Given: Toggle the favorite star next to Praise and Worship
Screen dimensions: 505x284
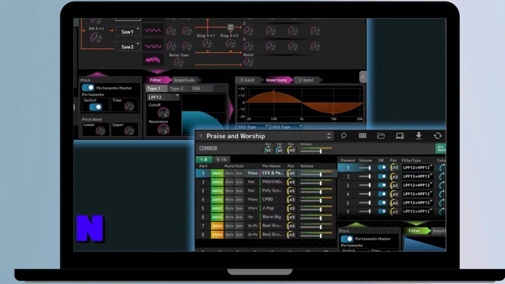Looking at the screenshot, I should pyautogui.click(x=201, y=136).
